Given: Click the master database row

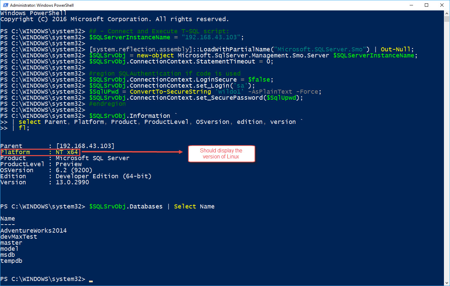Looking at the screenshot, I should coord(11,243).
